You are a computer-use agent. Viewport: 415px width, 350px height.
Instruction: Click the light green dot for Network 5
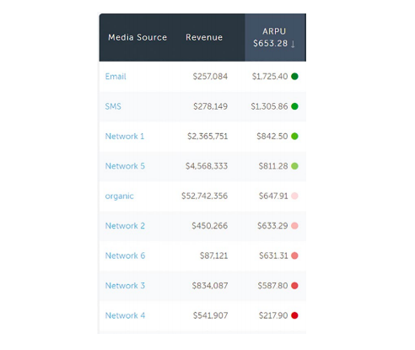coord(294,166)
